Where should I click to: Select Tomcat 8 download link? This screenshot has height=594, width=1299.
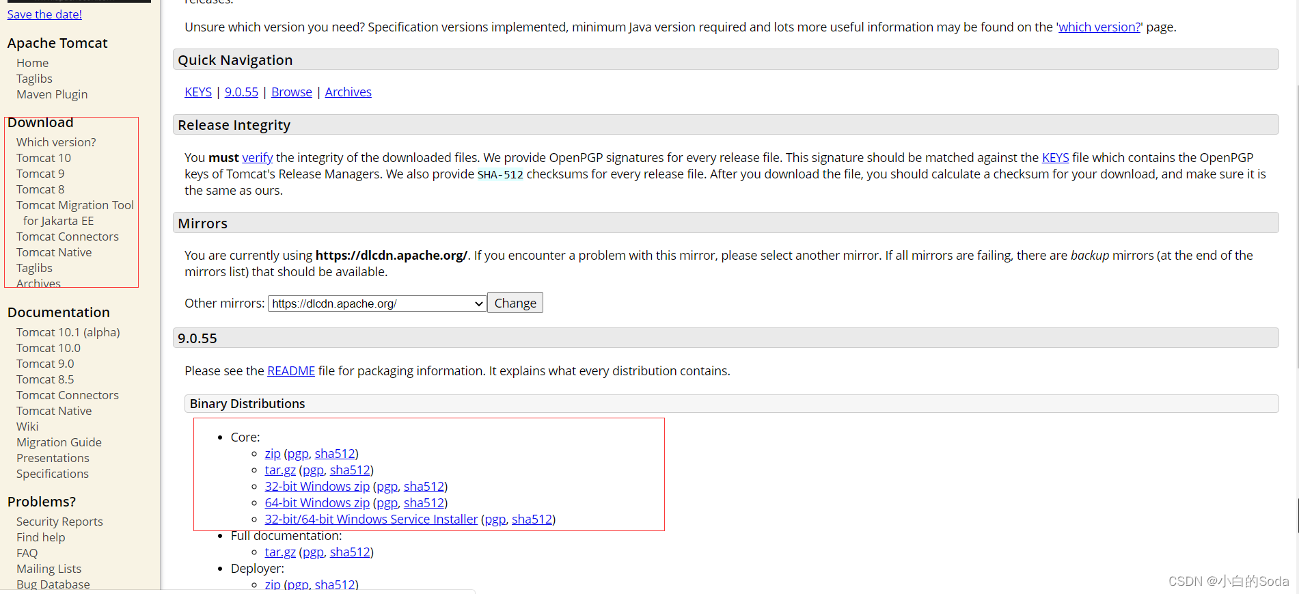(40, 189)
